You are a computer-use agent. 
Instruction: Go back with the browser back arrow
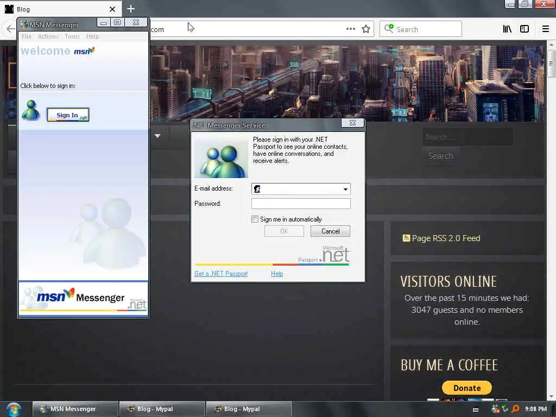(10, 29)
